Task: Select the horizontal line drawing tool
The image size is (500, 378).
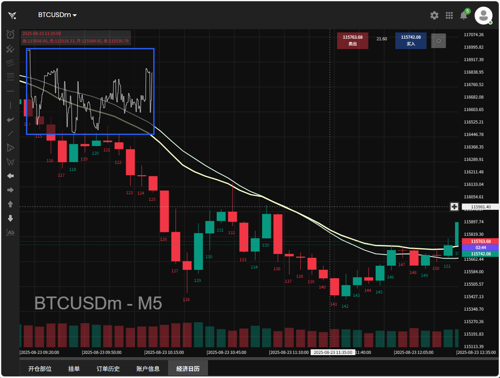Action: [x=10, y=91]
